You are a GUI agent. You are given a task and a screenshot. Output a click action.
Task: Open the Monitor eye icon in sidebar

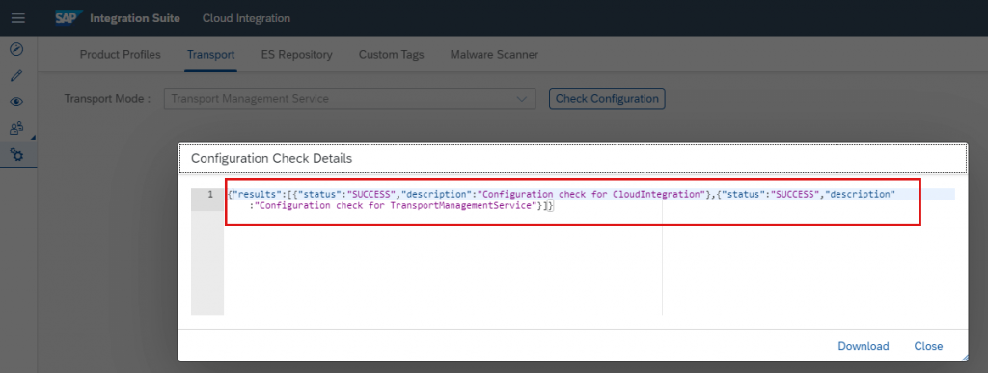point(17,102)
